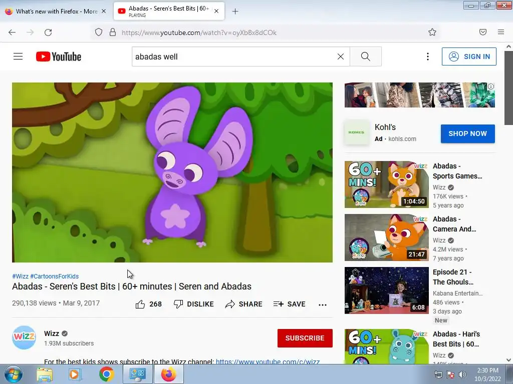The image size is (513, 384).
Task: Open Google Chrome from taskbar
Action: point(106,374)
